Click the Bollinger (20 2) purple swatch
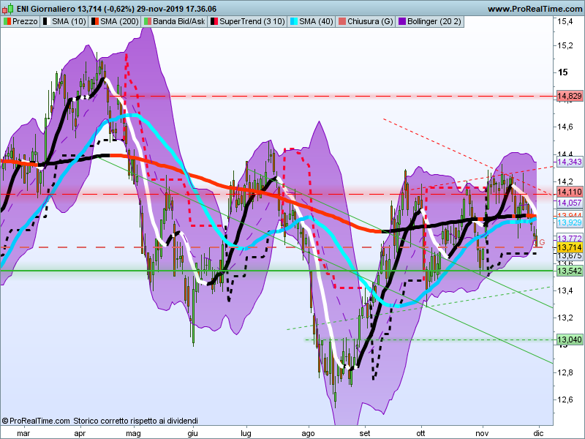This screenshot has height=439, width=585. (401, 22)
